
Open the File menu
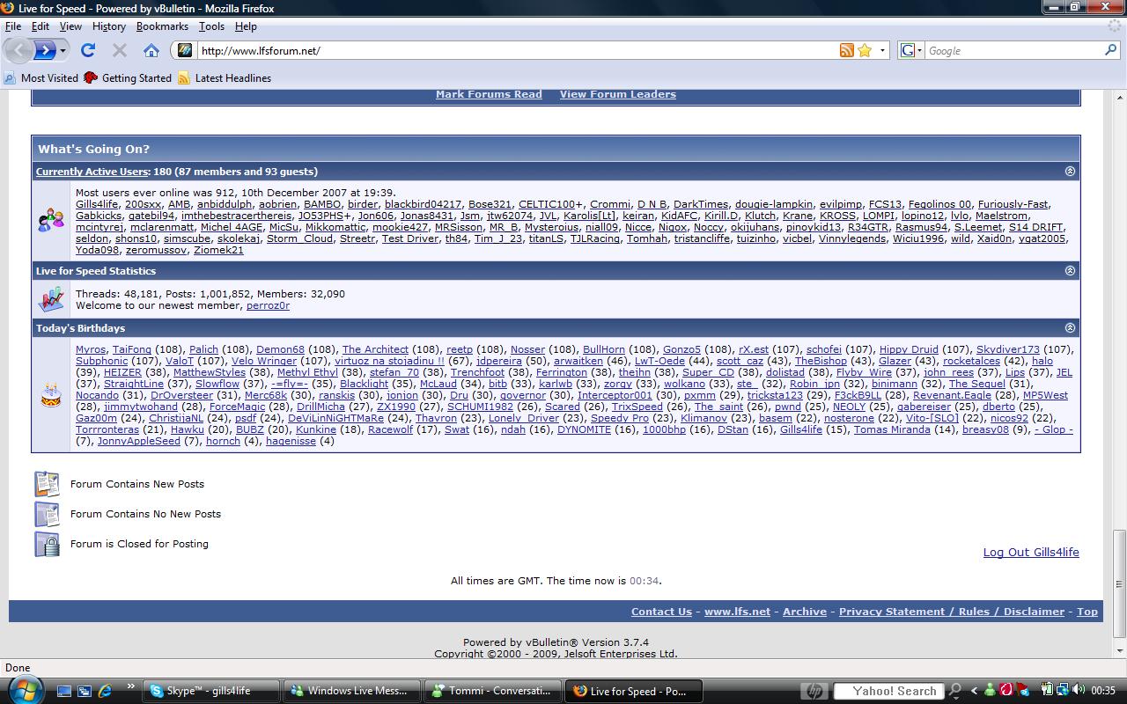tap(12, 26)
